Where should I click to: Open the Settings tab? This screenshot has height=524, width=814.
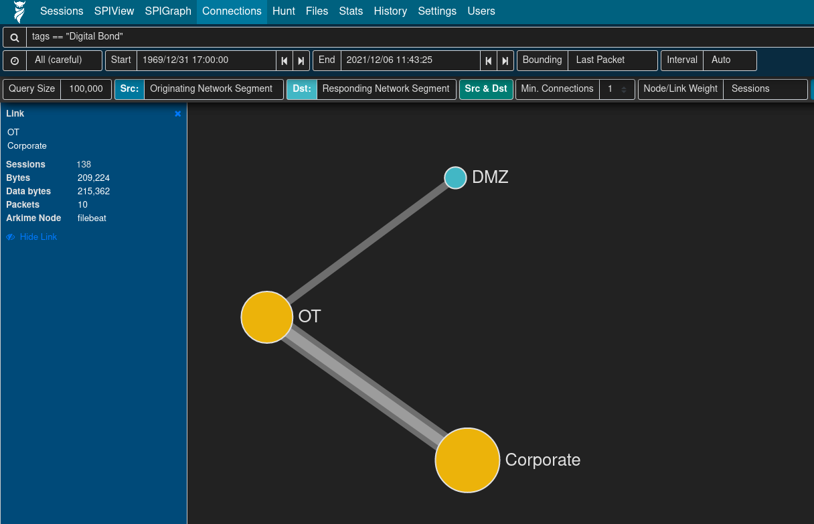[437, 11]
